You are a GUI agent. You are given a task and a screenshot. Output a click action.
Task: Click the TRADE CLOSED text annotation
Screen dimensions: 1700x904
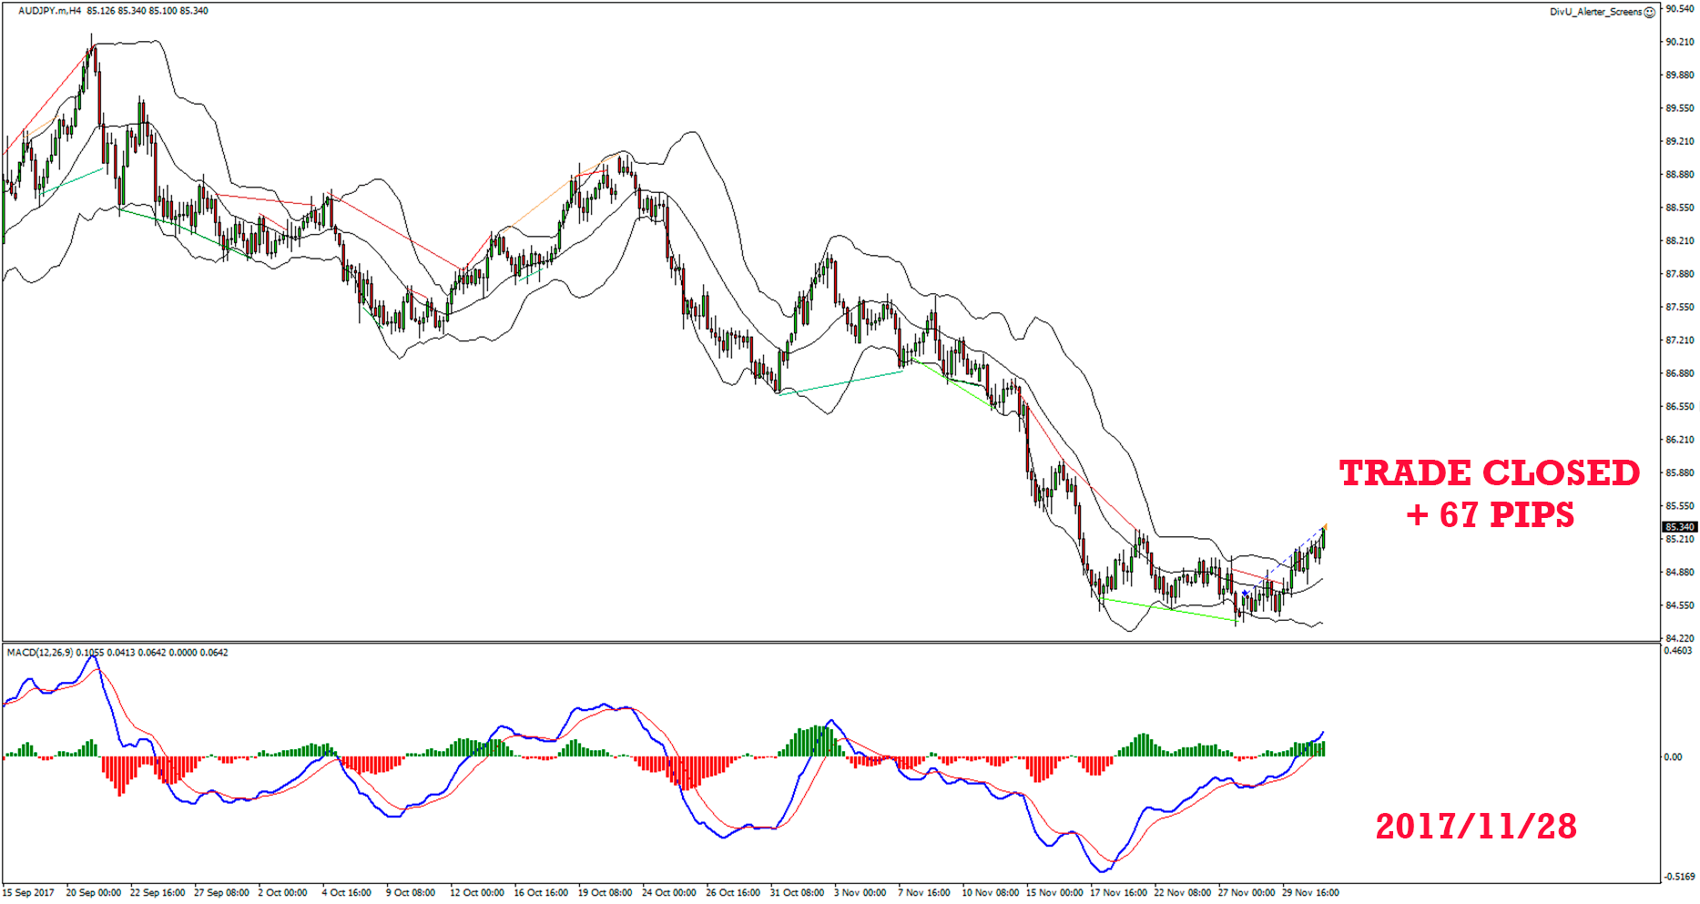coord(1489,473)
